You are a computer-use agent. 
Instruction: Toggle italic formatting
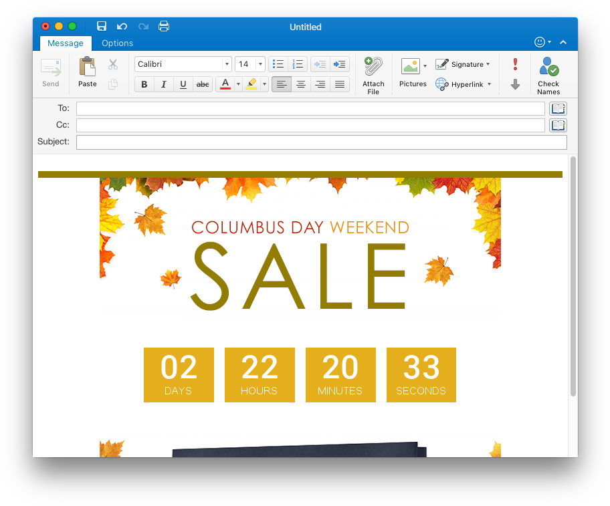click(163, 84)
